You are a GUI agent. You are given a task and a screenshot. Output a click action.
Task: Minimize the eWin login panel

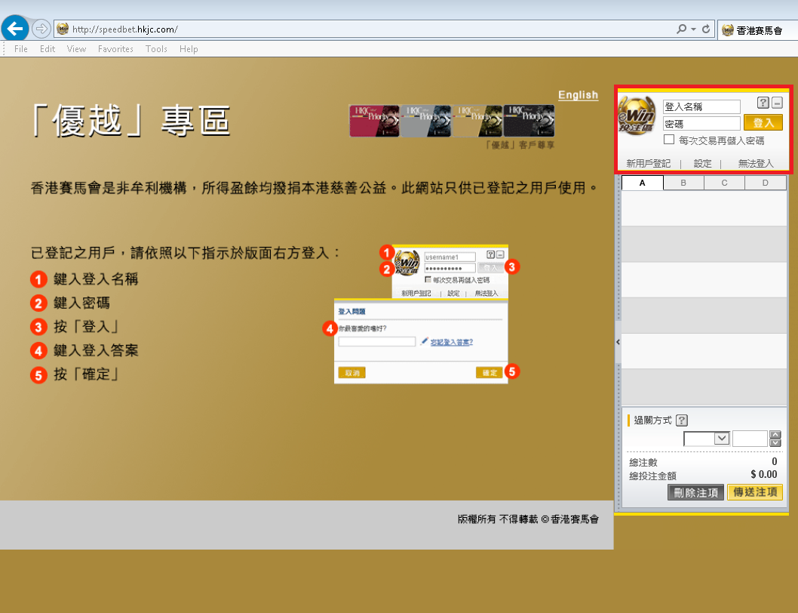pos(777,103)
